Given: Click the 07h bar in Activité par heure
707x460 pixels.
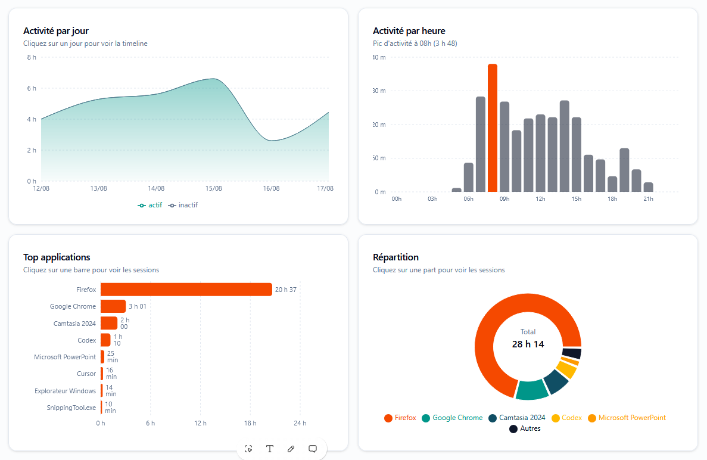Looking at the screenshot, I should pos(481,144).
